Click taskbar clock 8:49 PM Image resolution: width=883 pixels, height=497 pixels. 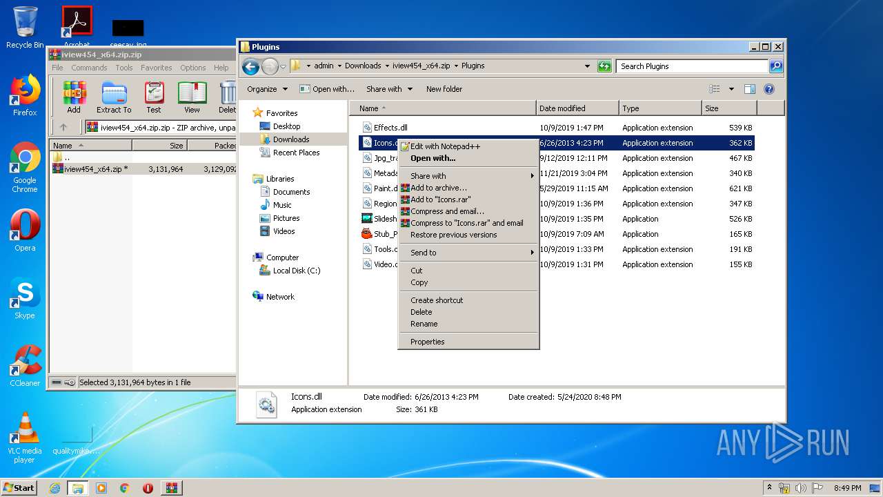[847, 488]
